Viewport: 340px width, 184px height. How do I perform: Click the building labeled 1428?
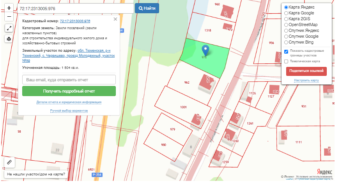point(328,152)
